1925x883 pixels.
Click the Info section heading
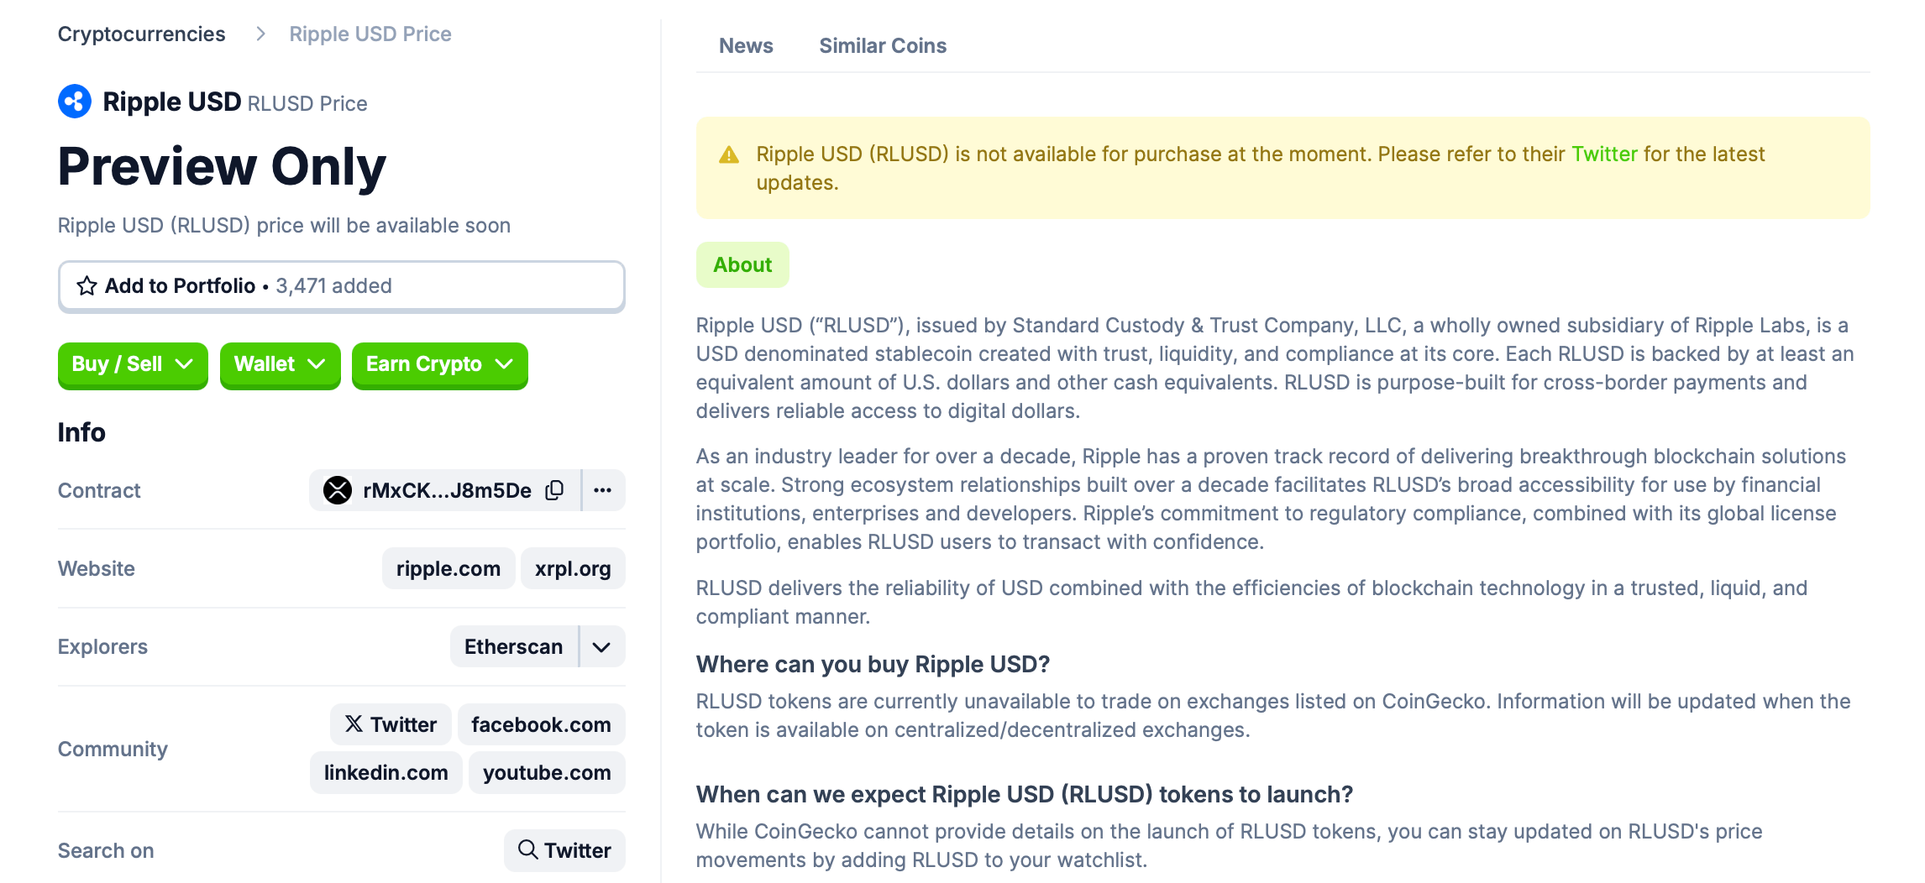click(x=81, y=432)
